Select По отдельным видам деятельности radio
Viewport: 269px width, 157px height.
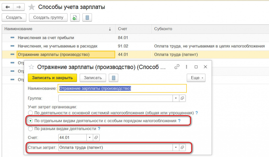tap(30, 121)
